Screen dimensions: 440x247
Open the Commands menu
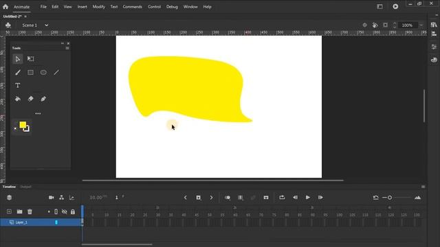coord(133,7)
